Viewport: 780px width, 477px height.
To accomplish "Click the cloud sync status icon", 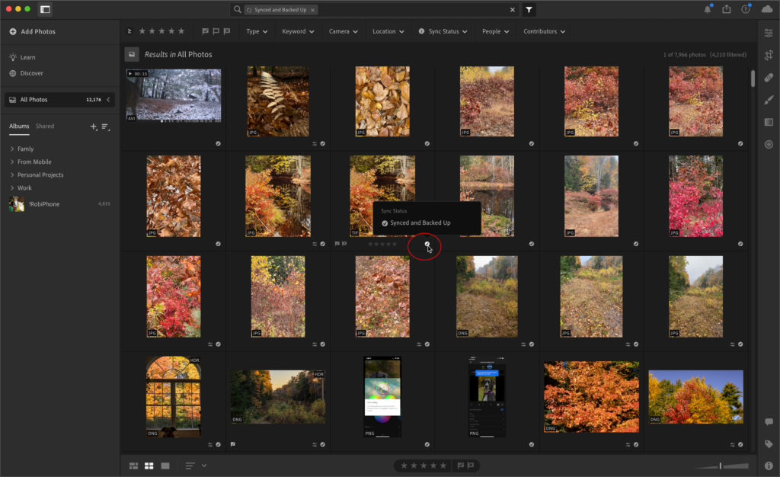I will click(766, 9).
